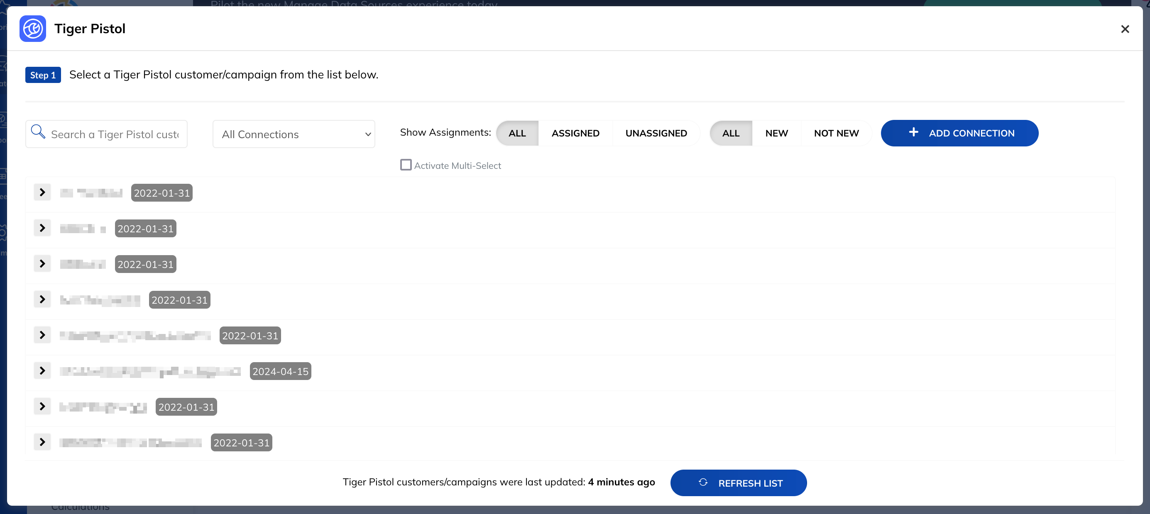The height and width of the screenshot is (514, 1150).
Task: Filter to NEW items only
Action: (776, 133)
